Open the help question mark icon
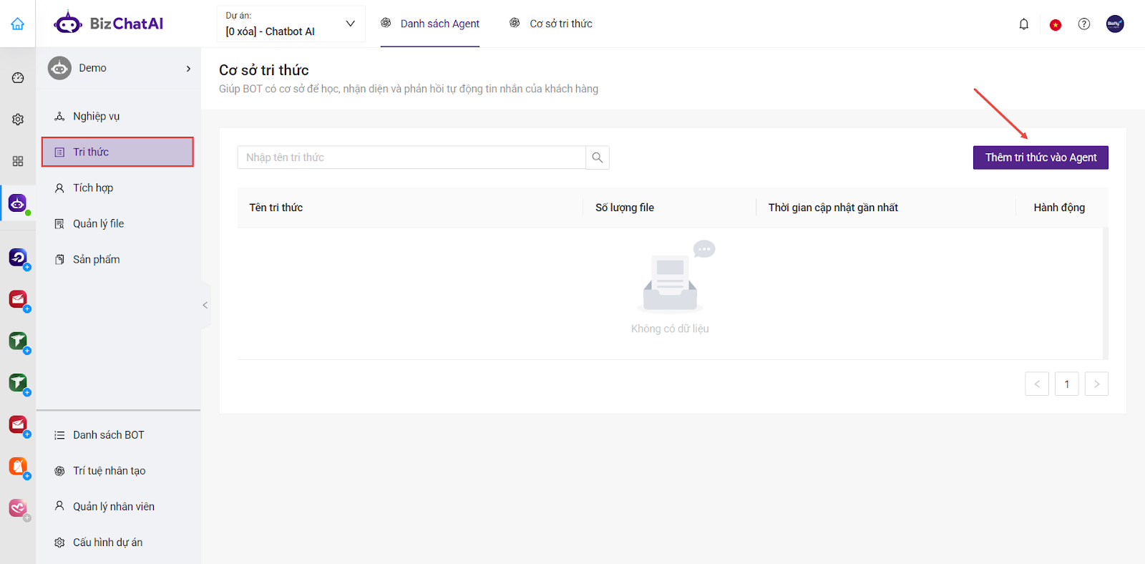Image resolution: width=1145 pixels, height=564 pixels. click(x=1084, y=24)
